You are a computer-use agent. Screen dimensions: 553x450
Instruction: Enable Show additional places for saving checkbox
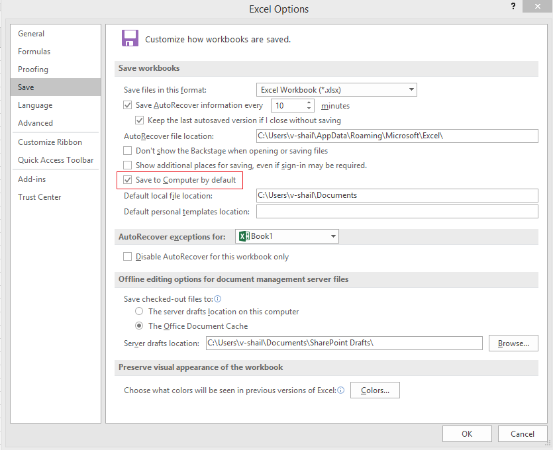[x=127, y=165]
